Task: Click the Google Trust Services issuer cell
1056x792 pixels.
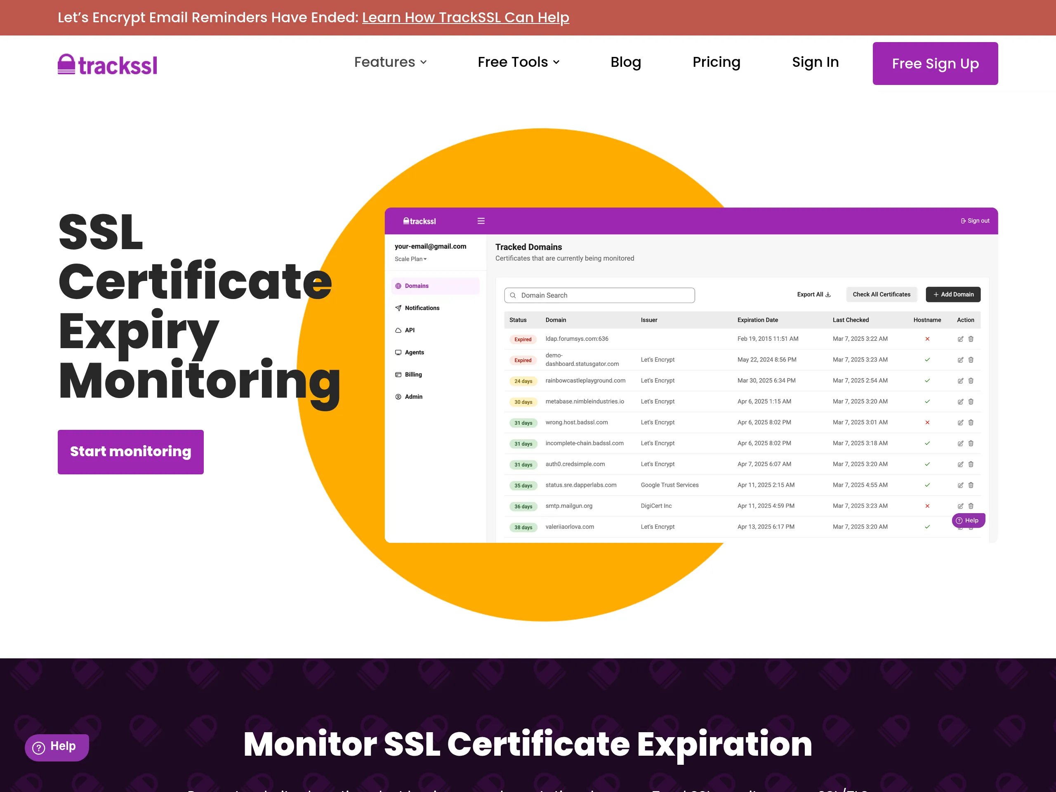Action: click(669, 485)
